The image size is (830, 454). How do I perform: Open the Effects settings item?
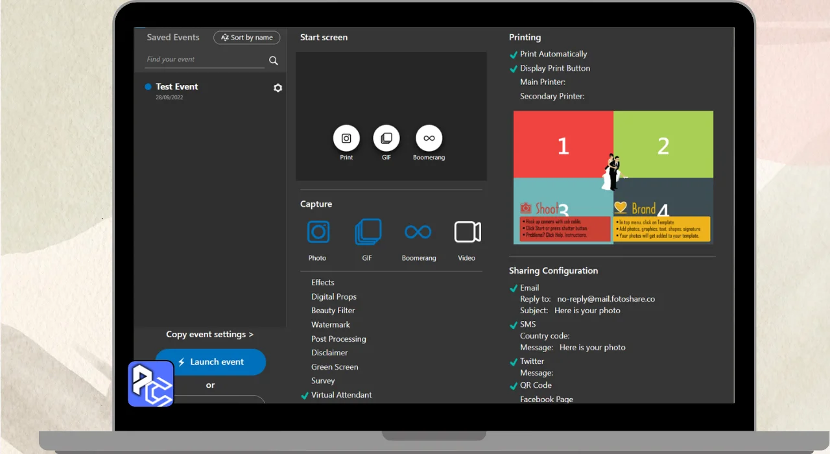(323, 283)
